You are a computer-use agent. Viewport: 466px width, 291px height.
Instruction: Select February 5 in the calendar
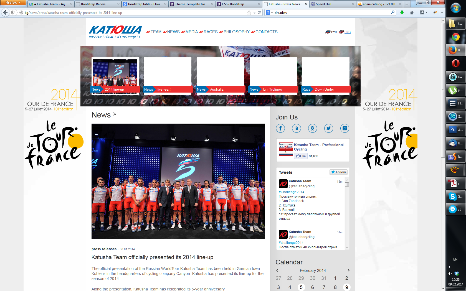[301, 287]
